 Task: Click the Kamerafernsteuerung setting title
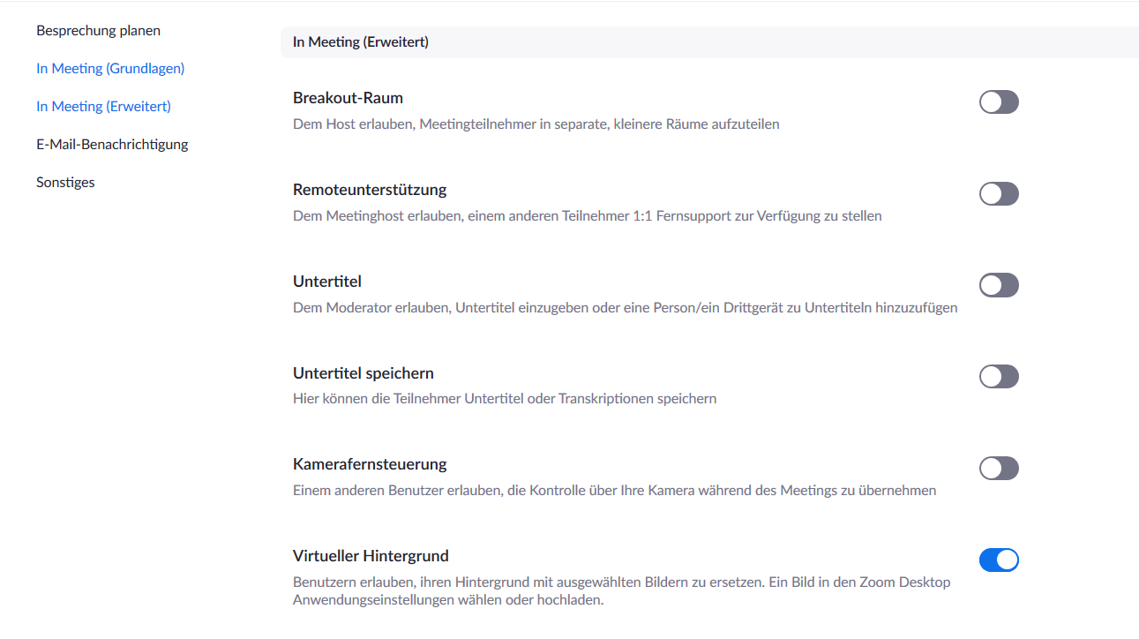coord(370,464)
